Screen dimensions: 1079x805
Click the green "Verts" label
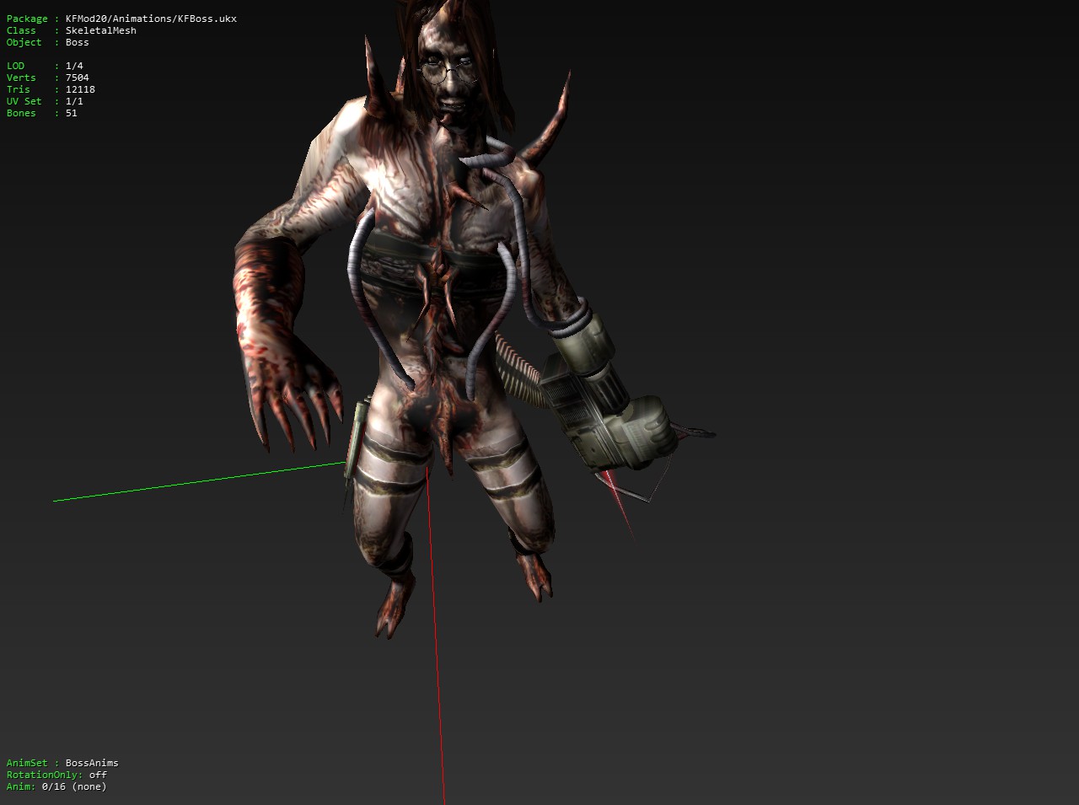[21, 78]
